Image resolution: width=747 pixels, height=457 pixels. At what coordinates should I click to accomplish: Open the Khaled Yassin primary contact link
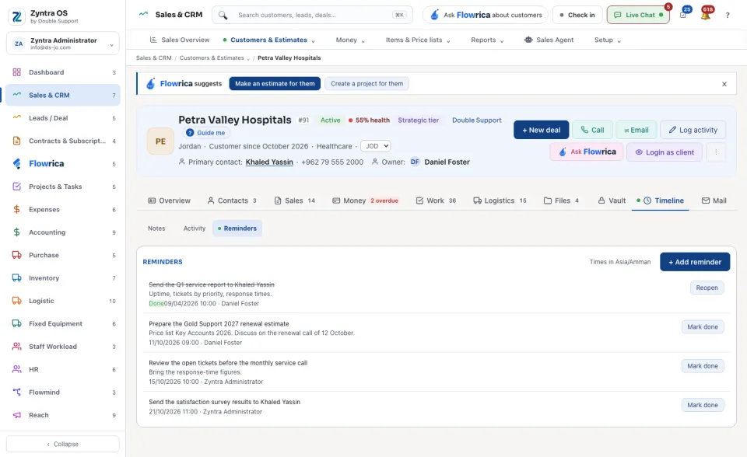pyautogui.click(x=269, y=162)
